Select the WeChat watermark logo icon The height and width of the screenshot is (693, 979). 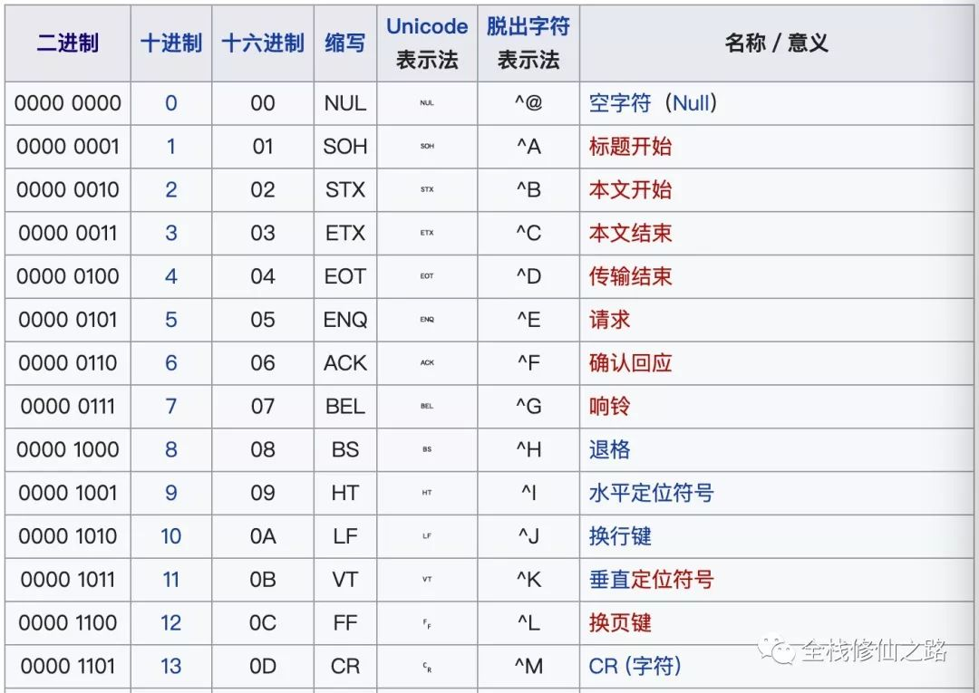coord(776,650)
